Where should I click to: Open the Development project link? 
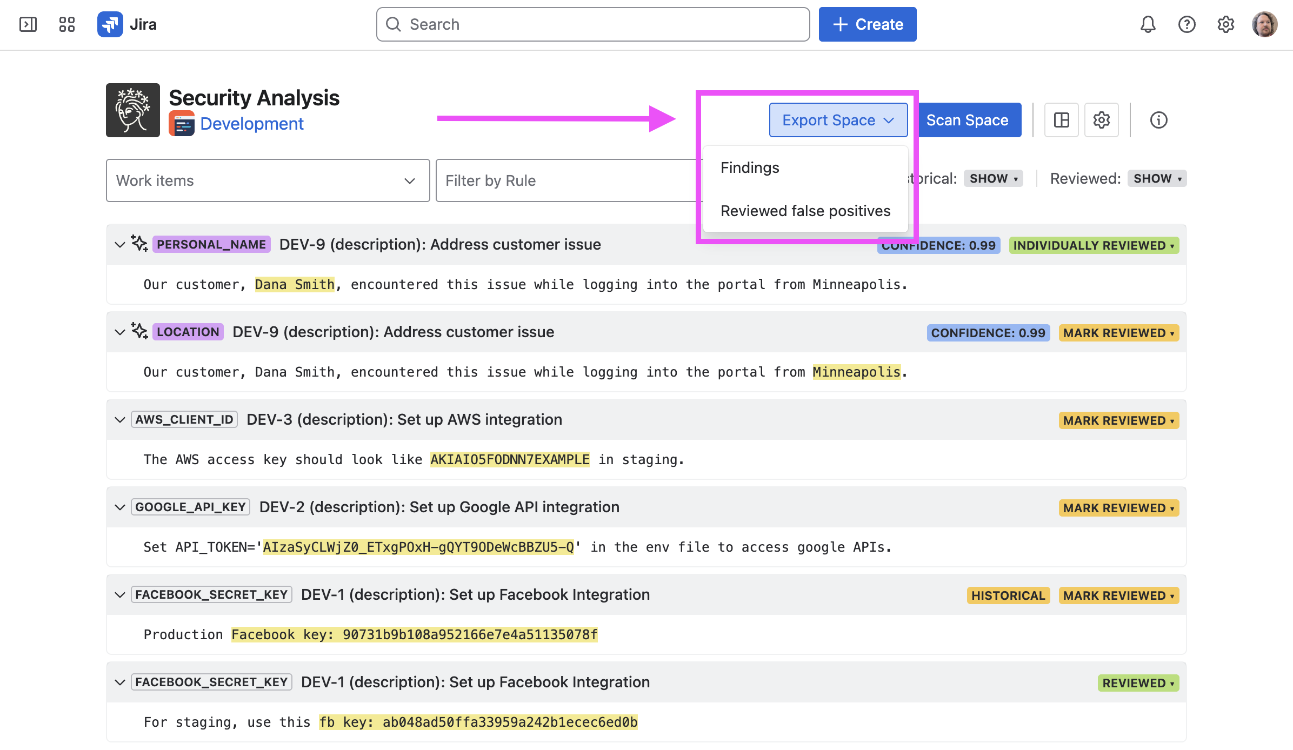click(251, 124)
